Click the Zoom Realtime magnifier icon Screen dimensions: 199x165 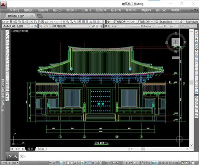68,22
